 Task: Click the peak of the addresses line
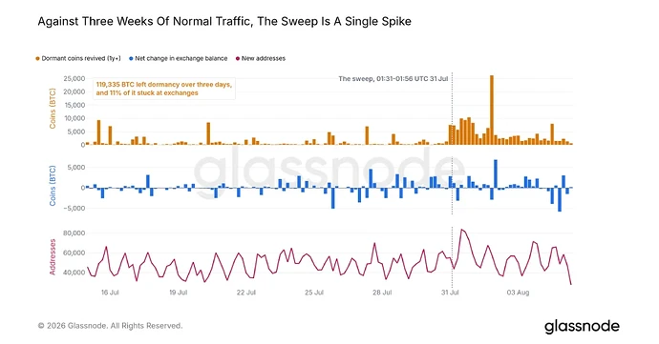coord(461,230)
